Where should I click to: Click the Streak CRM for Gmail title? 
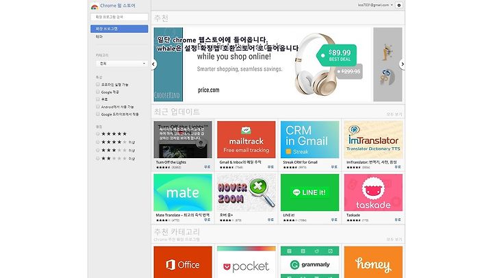(x=301, y=162)
